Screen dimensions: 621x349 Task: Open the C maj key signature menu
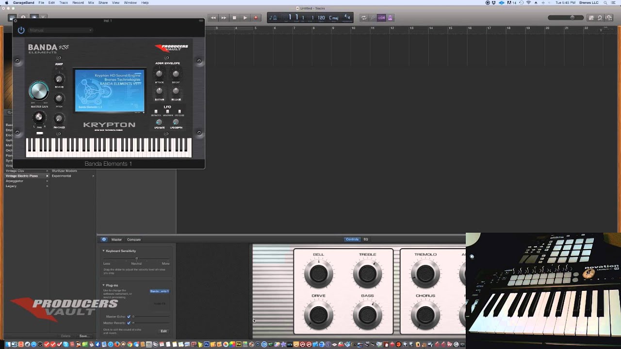pos(334,18)
